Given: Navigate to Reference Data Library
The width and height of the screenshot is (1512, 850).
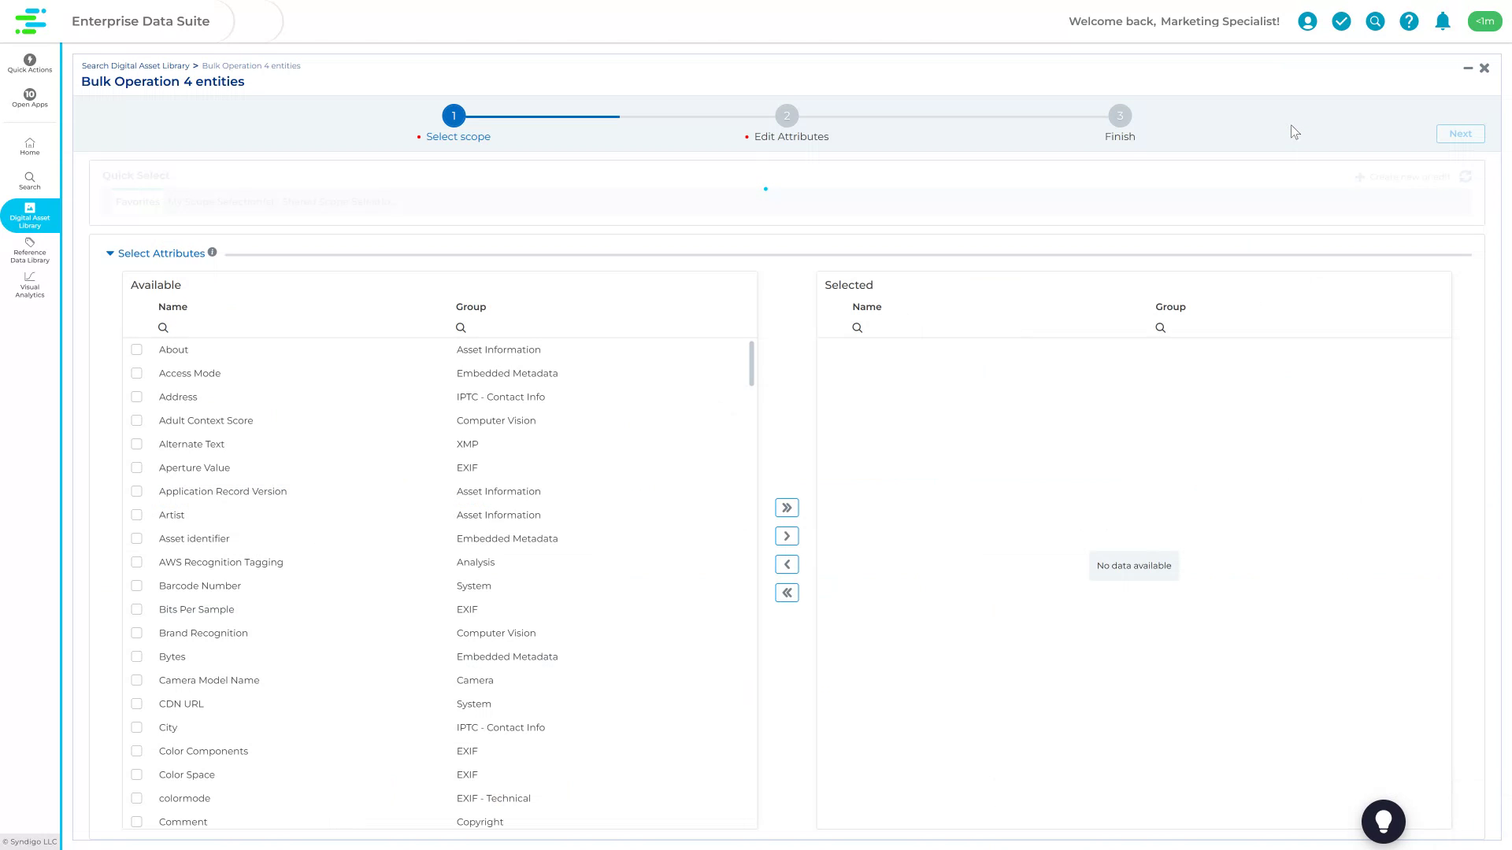Looking at the screenshot, I should click(29, 250).
